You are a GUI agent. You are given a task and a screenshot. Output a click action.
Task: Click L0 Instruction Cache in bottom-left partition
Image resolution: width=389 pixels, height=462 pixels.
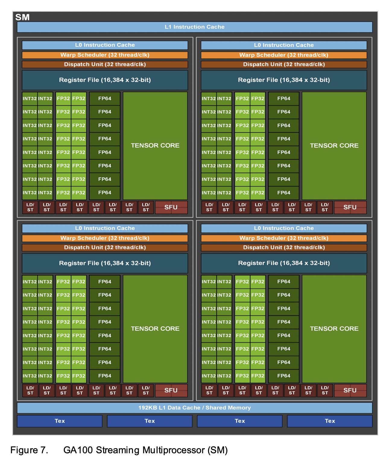pyautogui.click(x=105, y=228)
